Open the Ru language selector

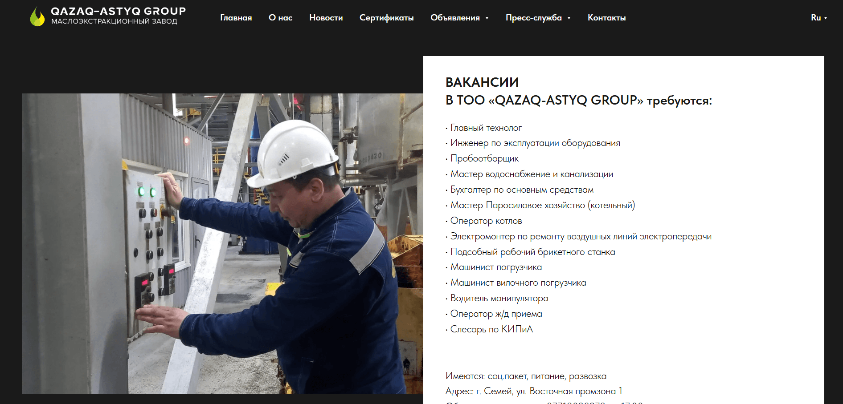tap(819, 18)
